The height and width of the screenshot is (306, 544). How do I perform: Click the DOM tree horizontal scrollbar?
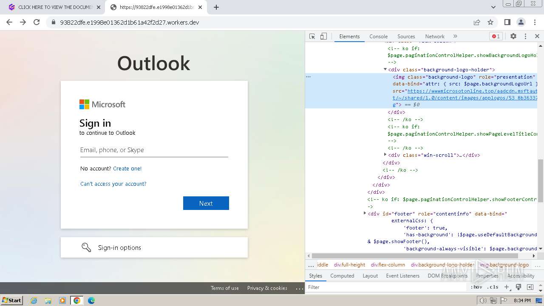click(x=415, y=256)
